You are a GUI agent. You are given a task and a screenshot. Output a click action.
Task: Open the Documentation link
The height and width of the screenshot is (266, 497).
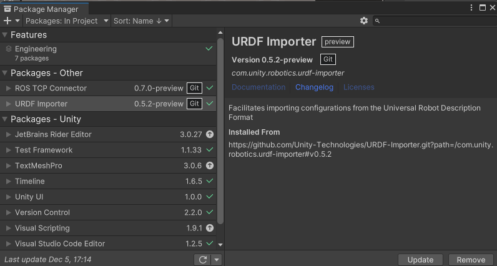tap(258, 87)
